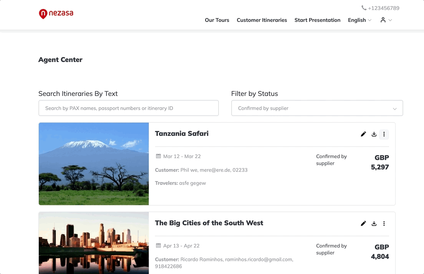Expand the chevron next to the user icon
Image resolution: width=424 pixels, height=274 pixels.
pyautogui.click(x=390, y=20)
